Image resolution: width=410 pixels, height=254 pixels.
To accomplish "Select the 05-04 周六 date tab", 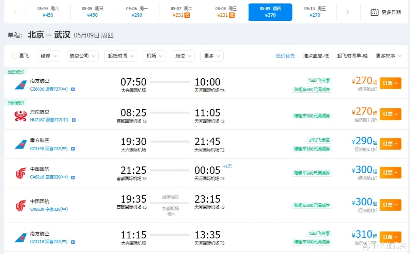I will tap(48, 12).
